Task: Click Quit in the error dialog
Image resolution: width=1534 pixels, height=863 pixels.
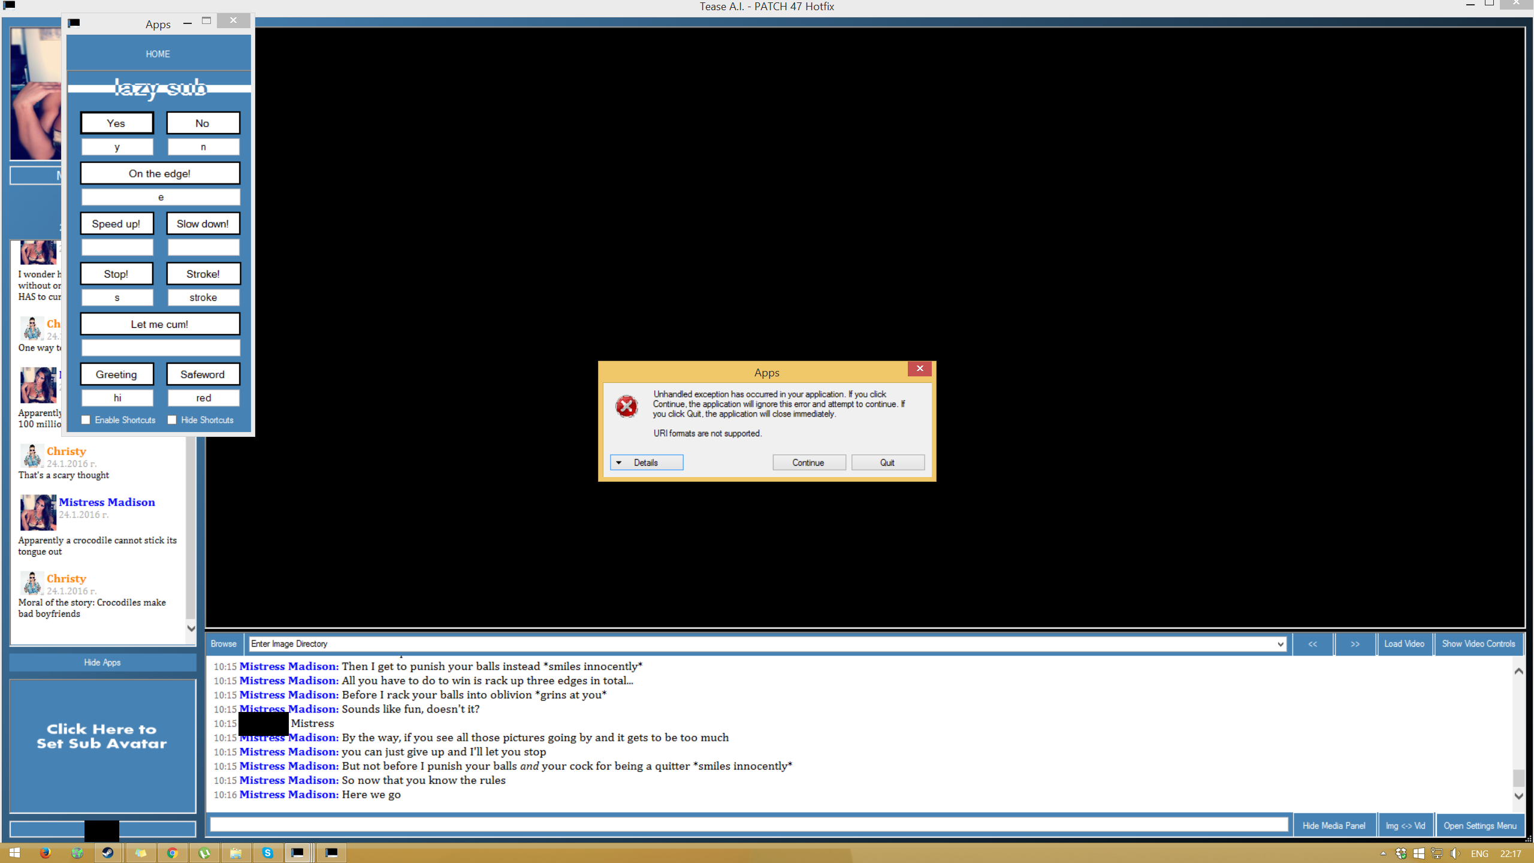Action: (x=887, y=462)
